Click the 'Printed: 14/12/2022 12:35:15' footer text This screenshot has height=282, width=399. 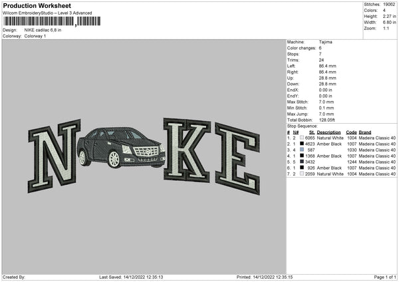[265, 277]
